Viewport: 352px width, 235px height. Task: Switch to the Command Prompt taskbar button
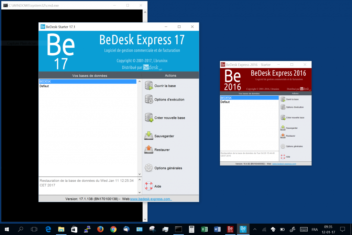pos(178,229)
